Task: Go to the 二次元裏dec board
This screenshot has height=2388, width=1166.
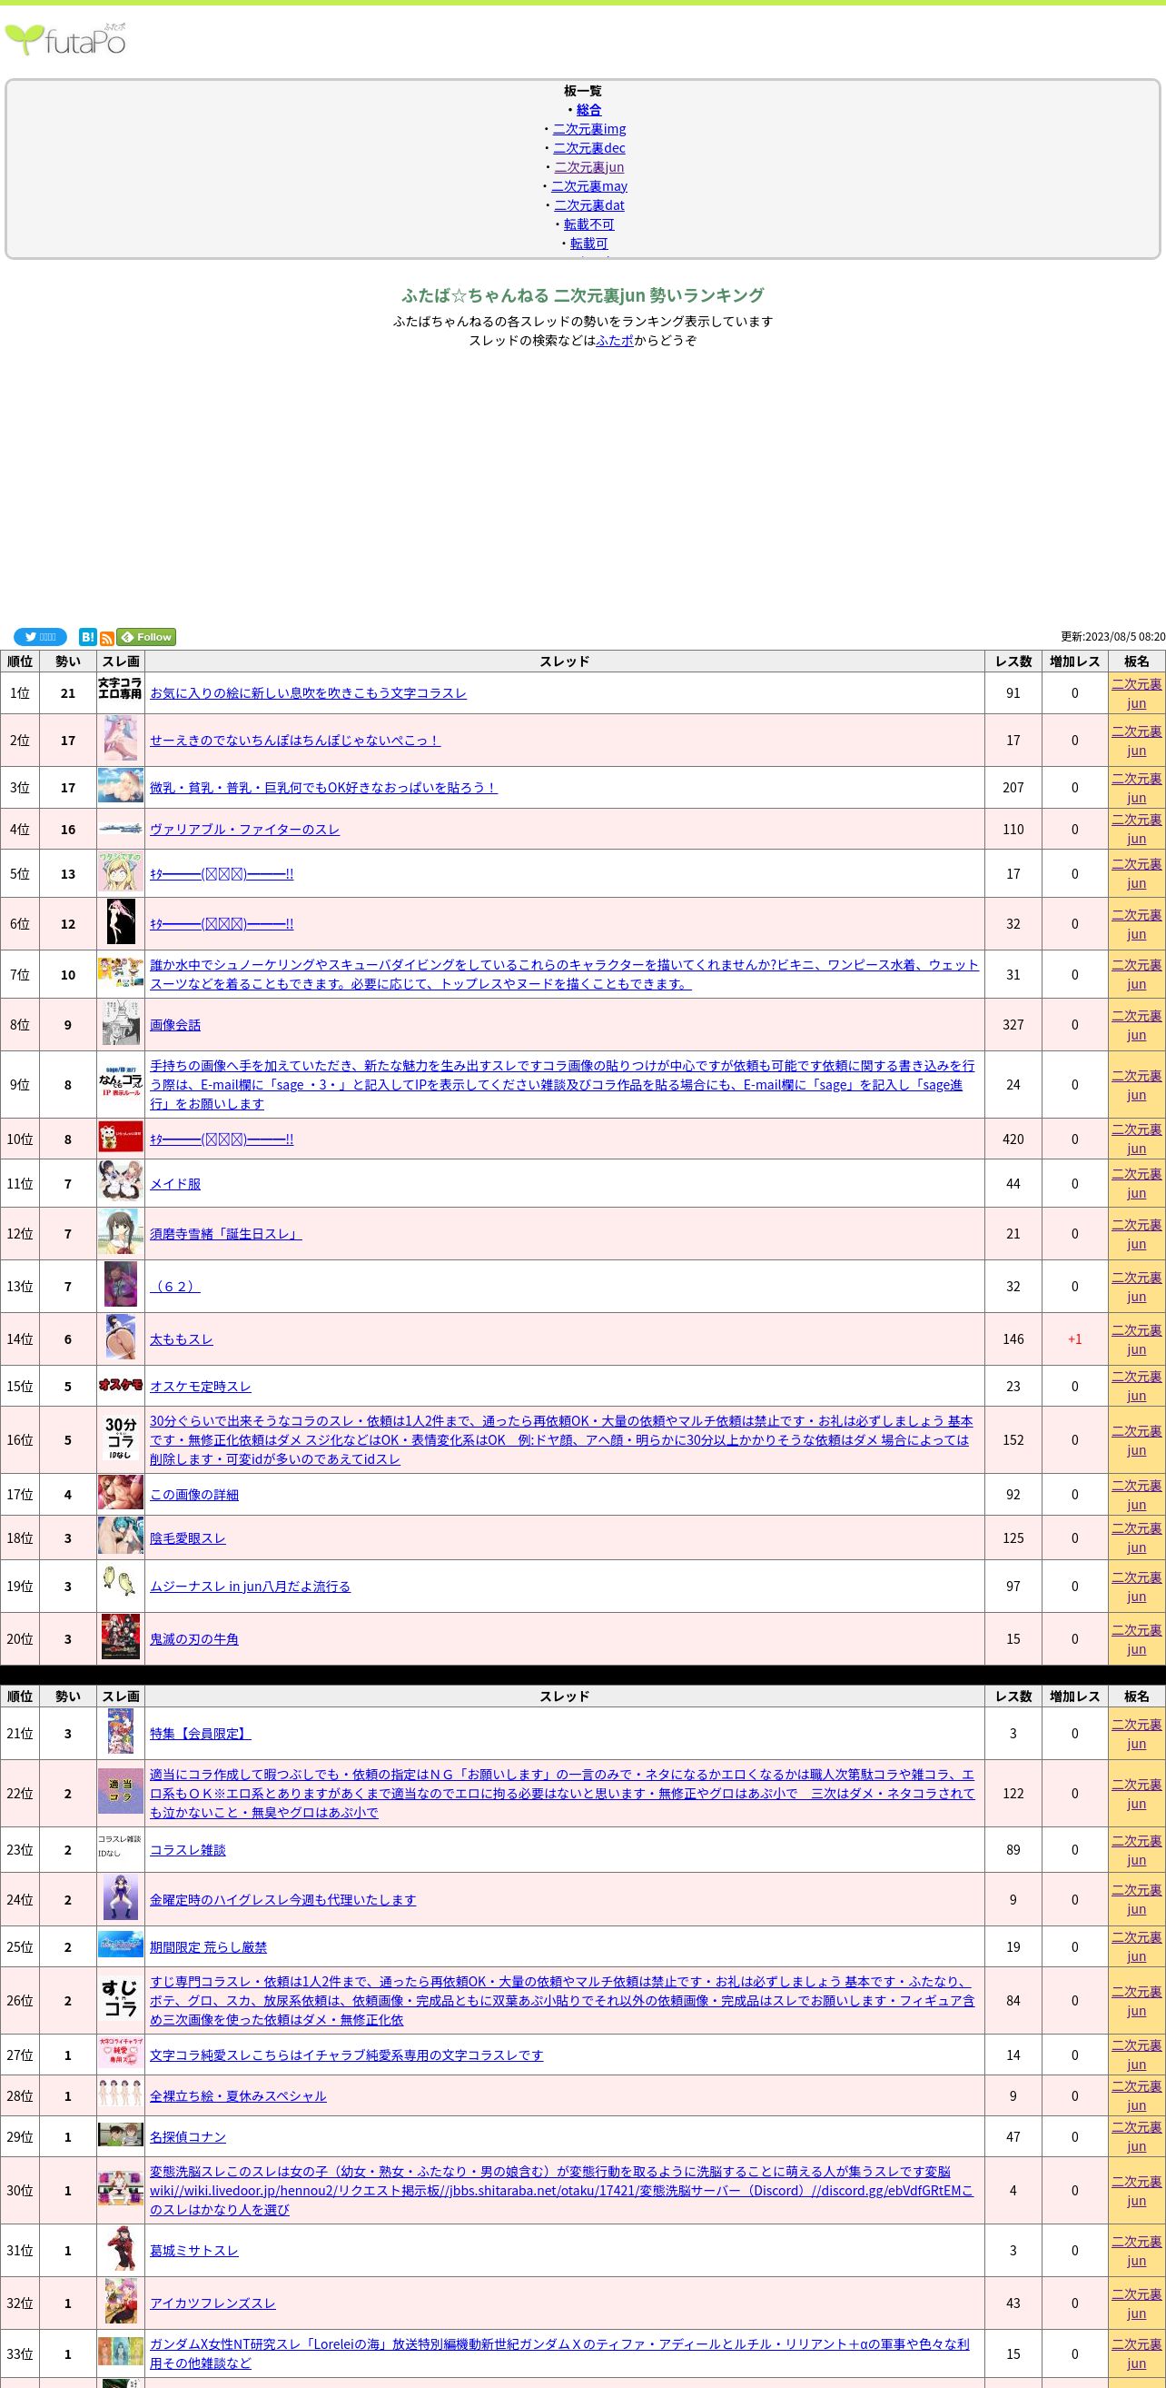Action: (x=589, y=147)
